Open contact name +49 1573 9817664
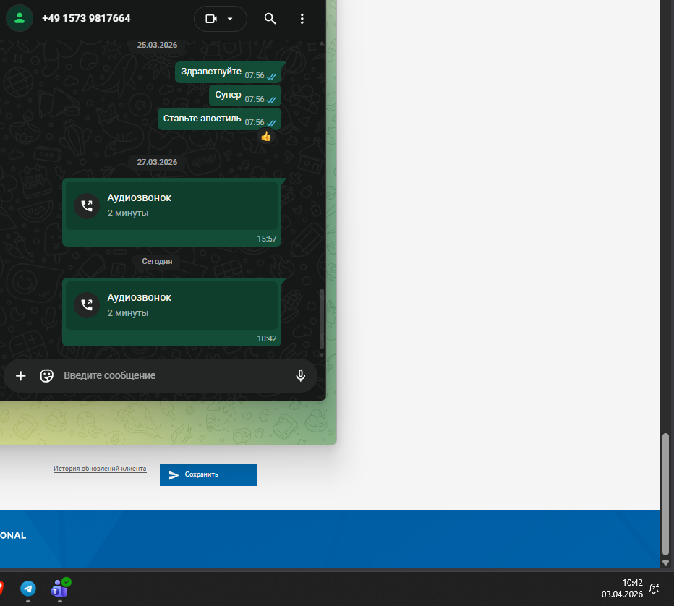674x606 pixels. coord(86,18)
